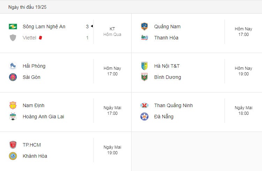Click the Sài Gòn club badge
This screenshot has height=171, width=262.
[x=13, y=77]
